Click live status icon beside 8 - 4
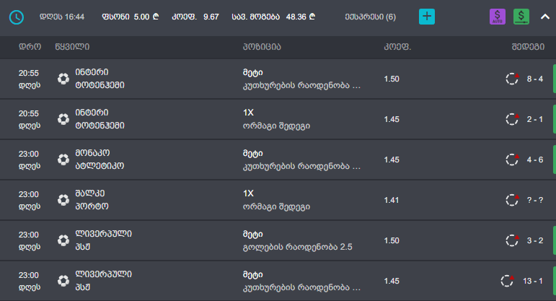This screenshot has height=301, width=556. pyautogui.click(x=512, y=79)
